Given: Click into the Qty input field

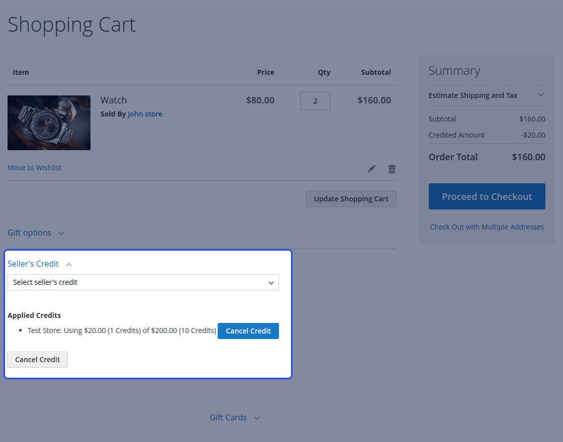Looking at the screenshot, I should [315, 101].
